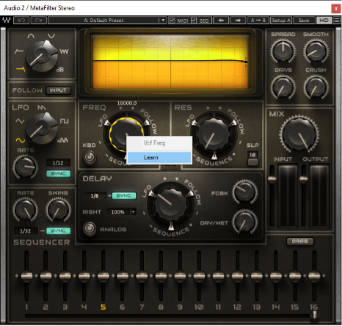Image resolution: width=342 pixels, height=326 pixels.
Task: Toggle the LFO SYNC button
Action: point(58,173)
